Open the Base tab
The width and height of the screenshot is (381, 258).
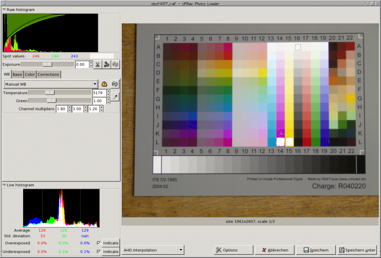(x=17, y=74)
